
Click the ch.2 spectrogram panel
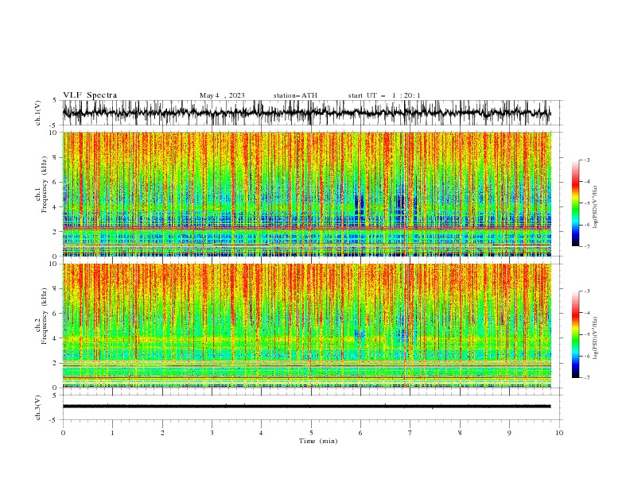306,326
